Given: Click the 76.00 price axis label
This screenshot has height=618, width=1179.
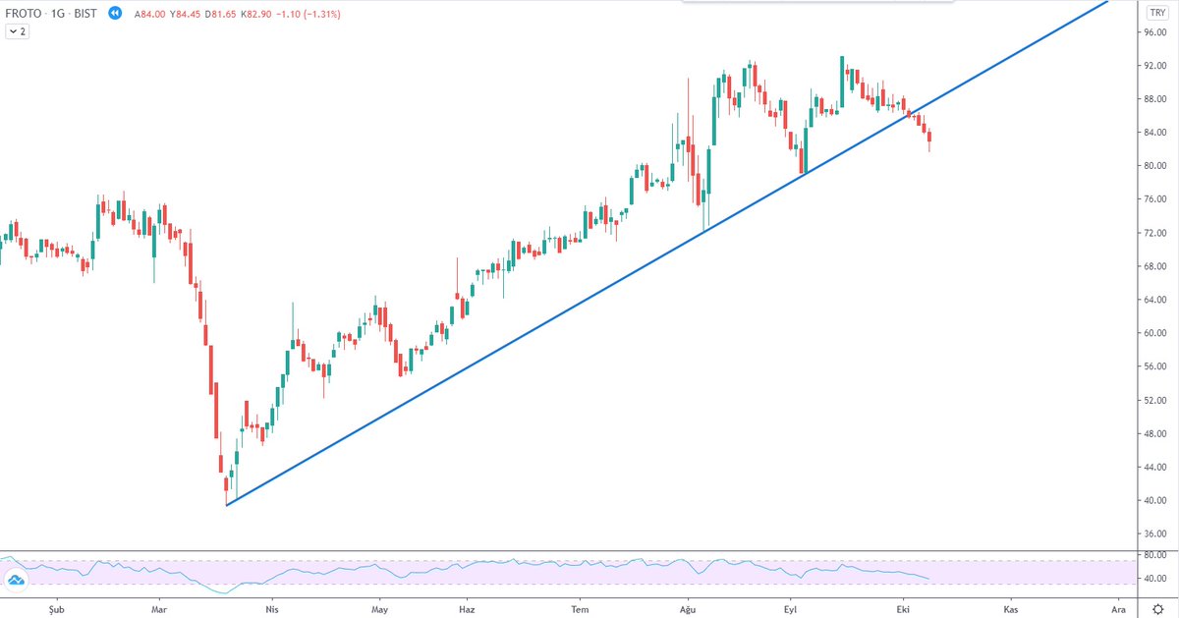Looking at the screenshot, I should click(1153, 199).
